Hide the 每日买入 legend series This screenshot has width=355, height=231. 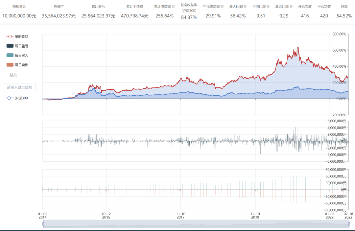(17, 56)
